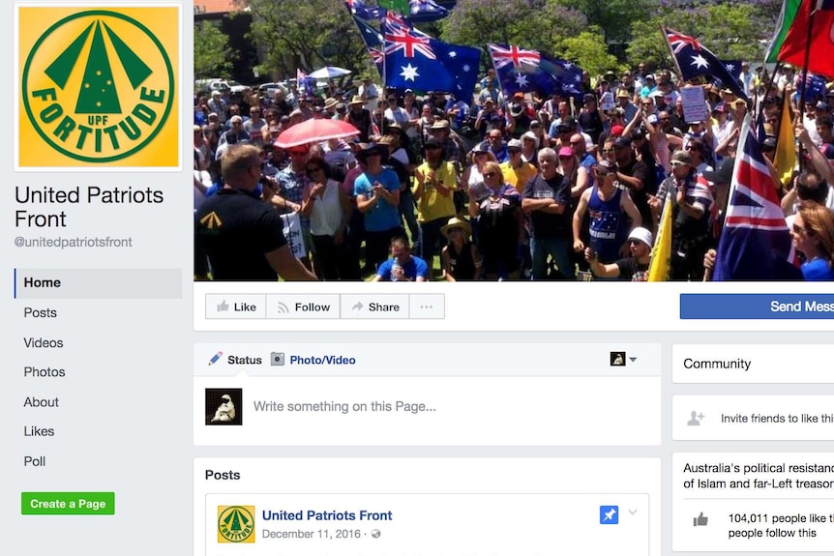Click the pinned post pin icon
Screen dimensions: 834x556
[x=609, y=514]
